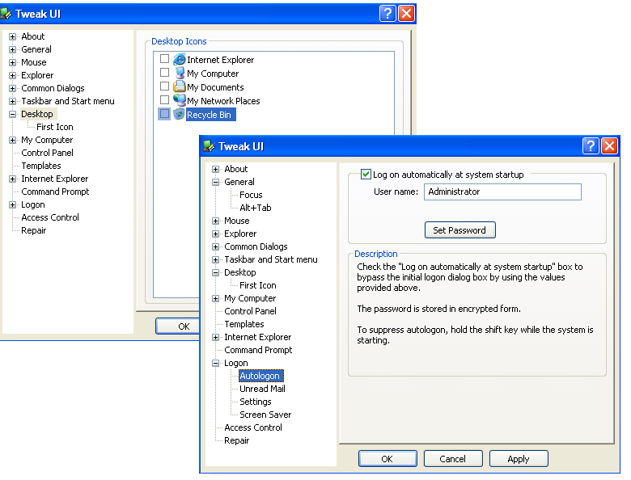Expand the About node in back window tree
The image size is (631, 480).
(x=12, y=36)
